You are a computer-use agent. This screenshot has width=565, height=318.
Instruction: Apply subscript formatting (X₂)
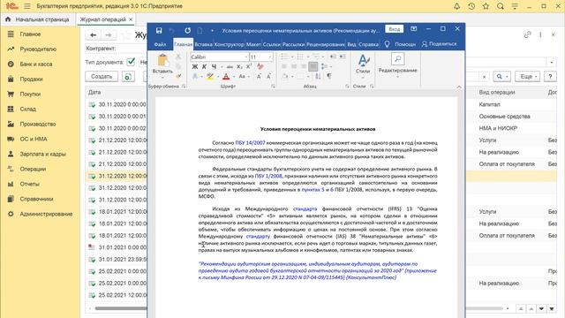[x=239, y=67]
